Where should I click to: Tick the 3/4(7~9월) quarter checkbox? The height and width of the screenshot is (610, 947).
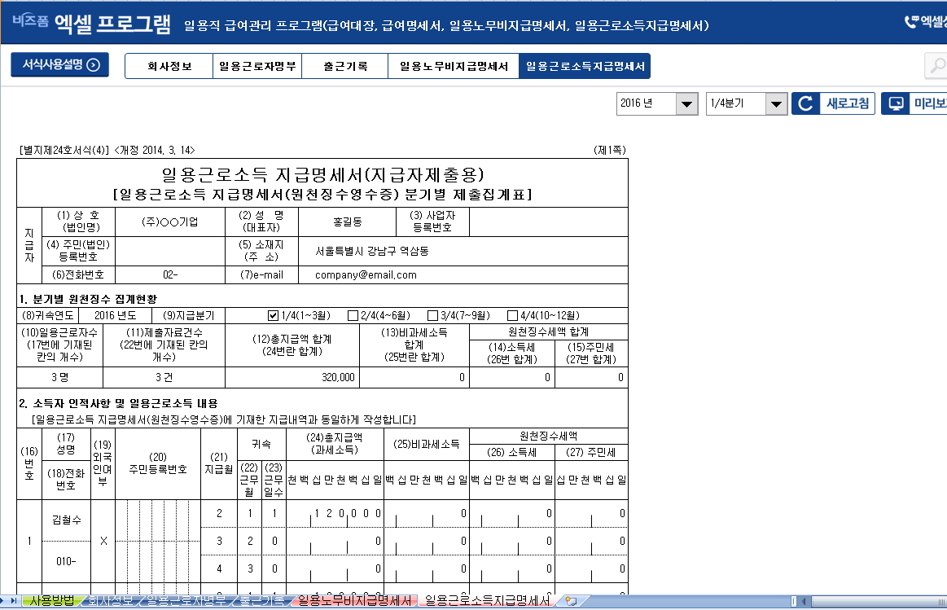coord(432,316)
